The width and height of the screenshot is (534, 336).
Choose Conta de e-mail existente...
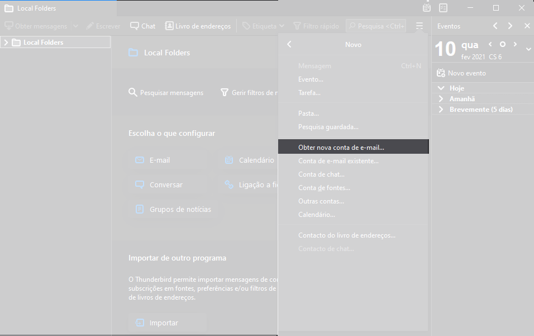pyautogui.click(x=353, y=161)
